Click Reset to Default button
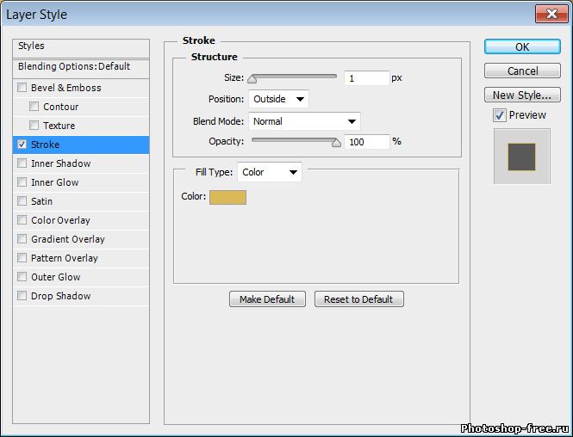573x437 pixels. point(358,299)
